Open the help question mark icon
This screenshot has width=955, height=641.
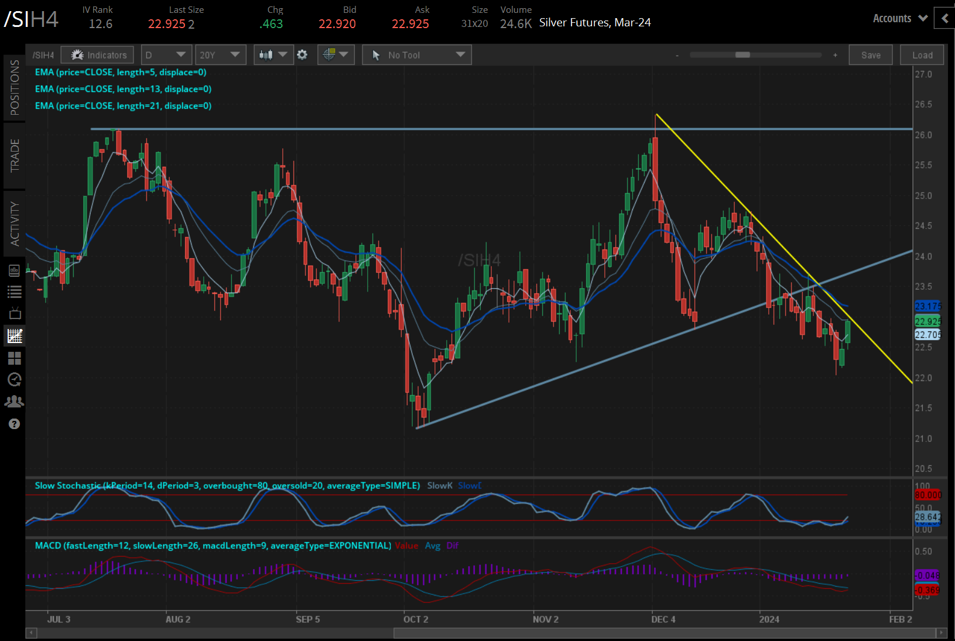[15, 424]
